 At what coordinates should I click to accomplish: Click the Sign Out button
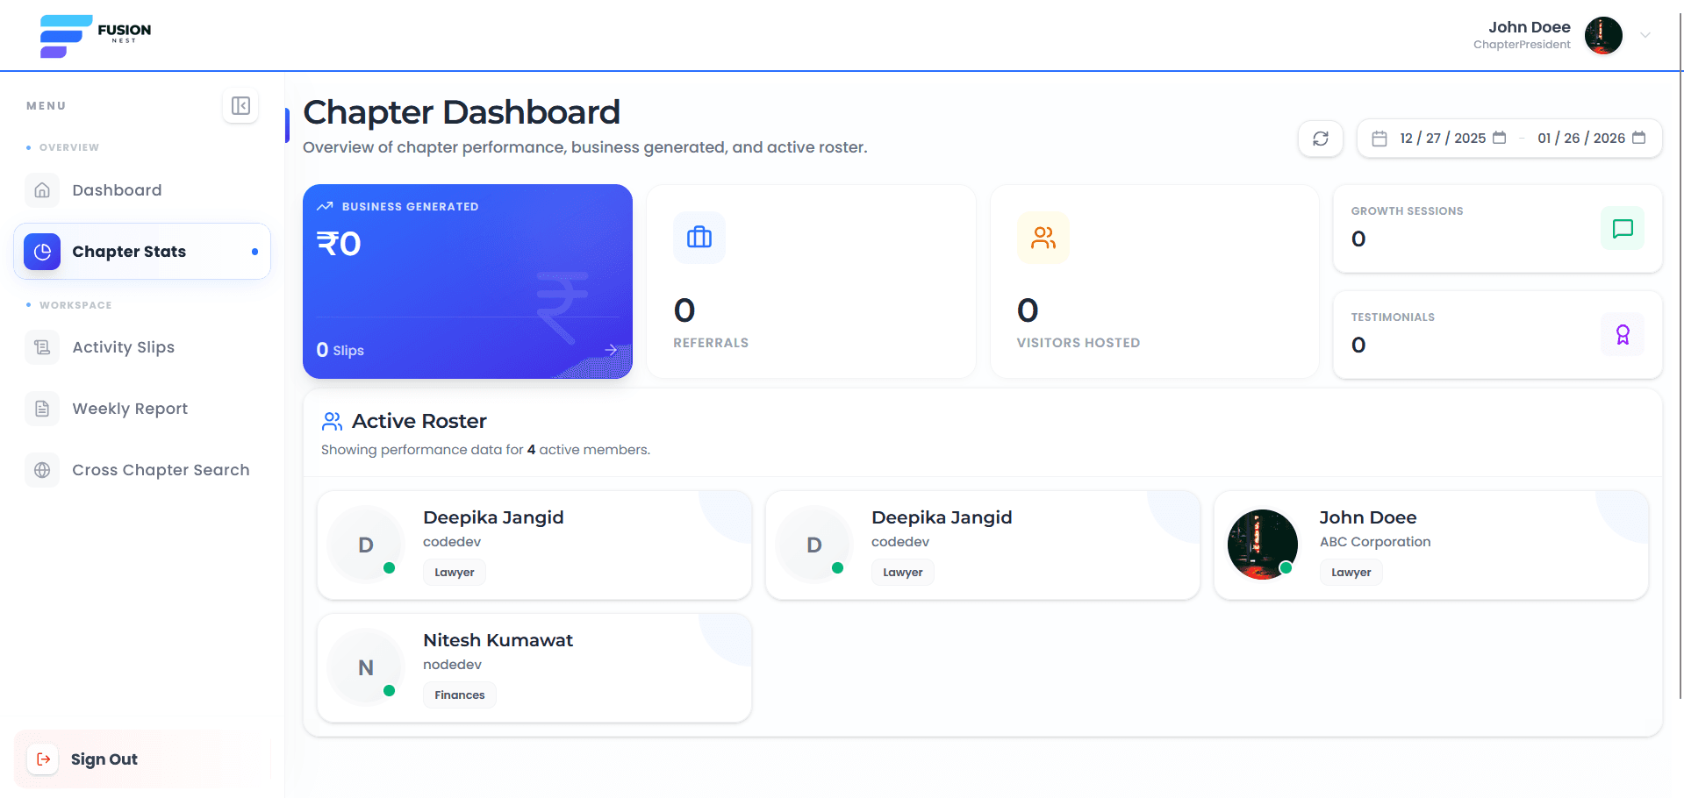(104, 759)
